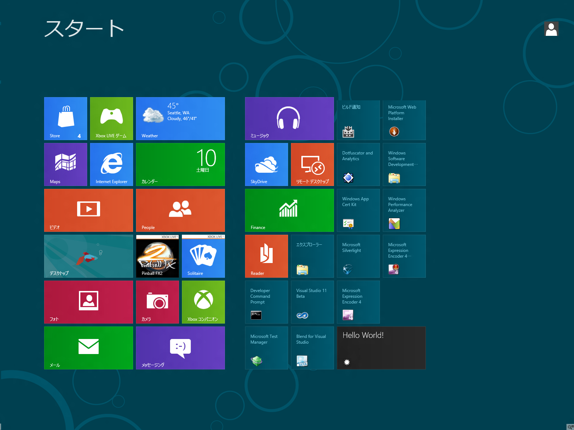Launch Visual Studio 11 Beta tile
Viewport: 574px width, 430px height.
click(x=312, y=302)
